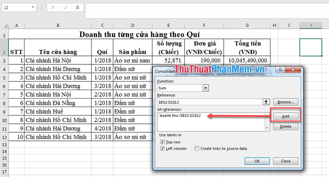
Task: Click the STT header cell
Action: click(16, 47)
